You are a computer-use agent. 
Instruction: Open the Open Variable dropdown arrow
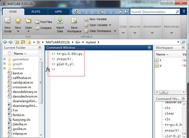(x=110, y=25)
